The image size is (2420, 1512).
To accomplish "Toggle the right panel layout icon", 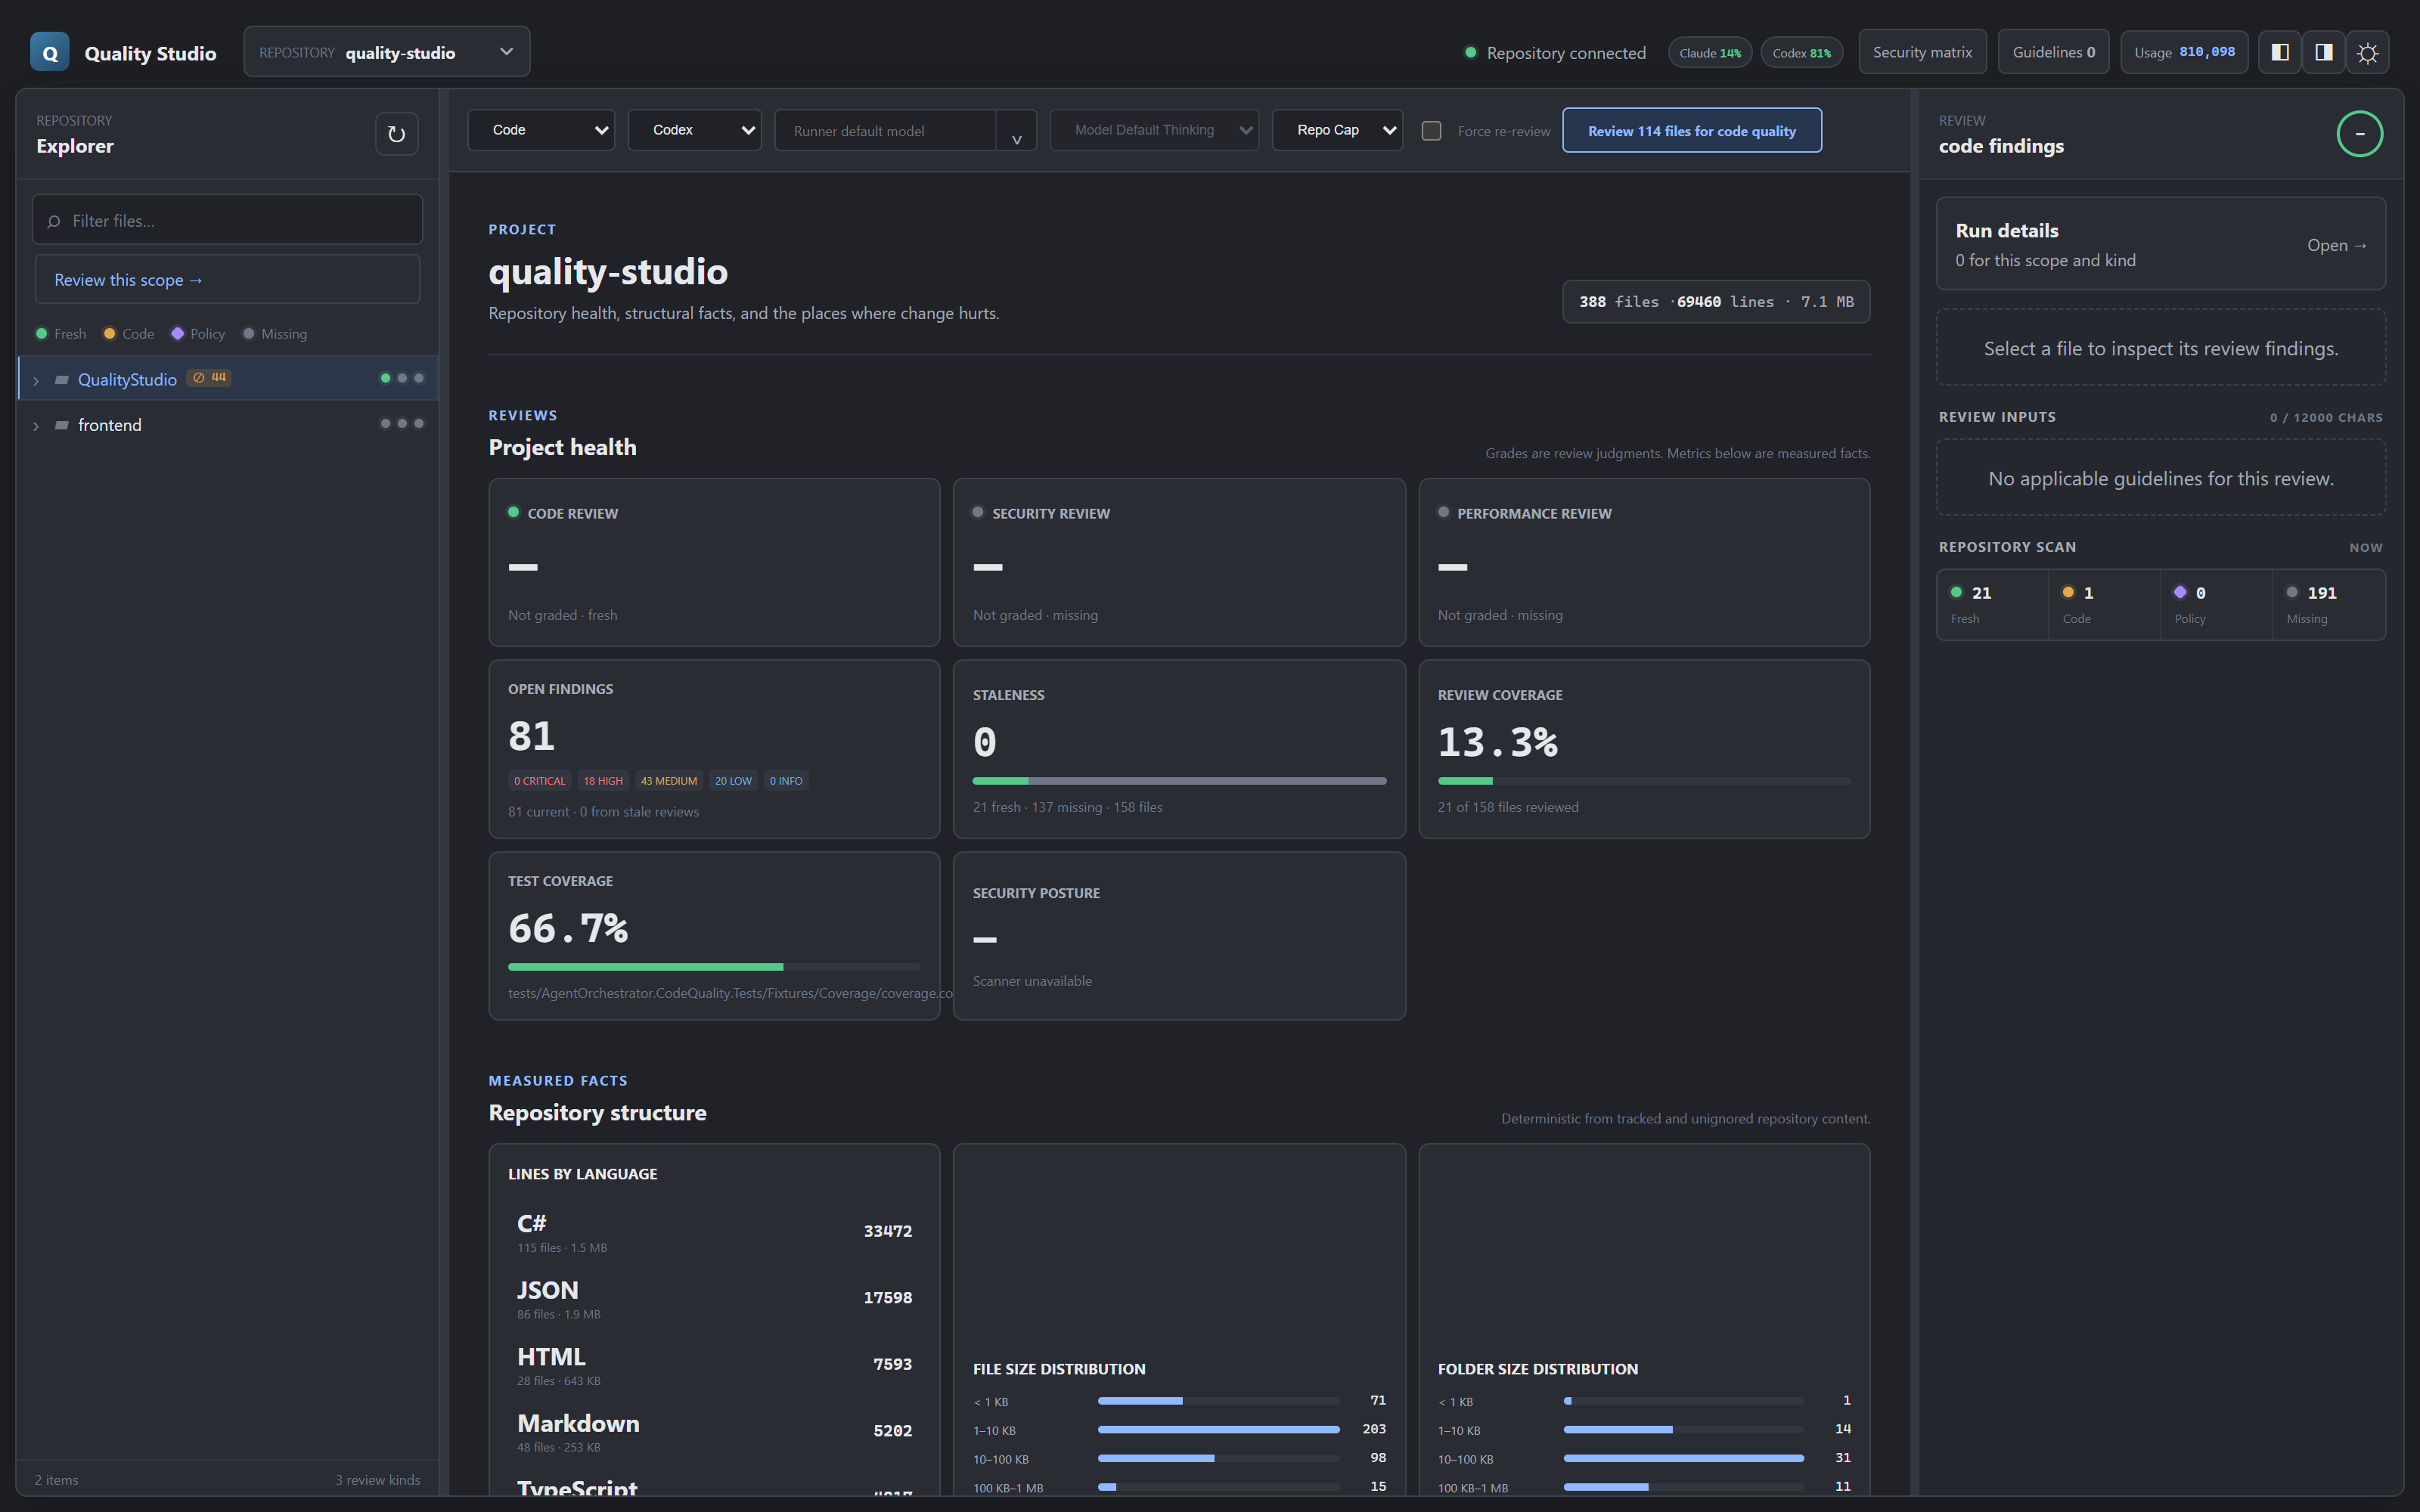I will click(2324, 52).
